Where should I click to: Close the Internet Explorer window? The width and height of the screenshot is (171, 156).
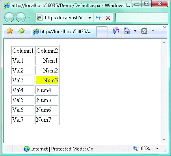pos(160,4)
